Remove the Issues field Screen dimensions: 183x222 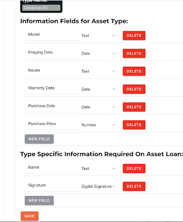pyautogui.click(x=134, y=71)
